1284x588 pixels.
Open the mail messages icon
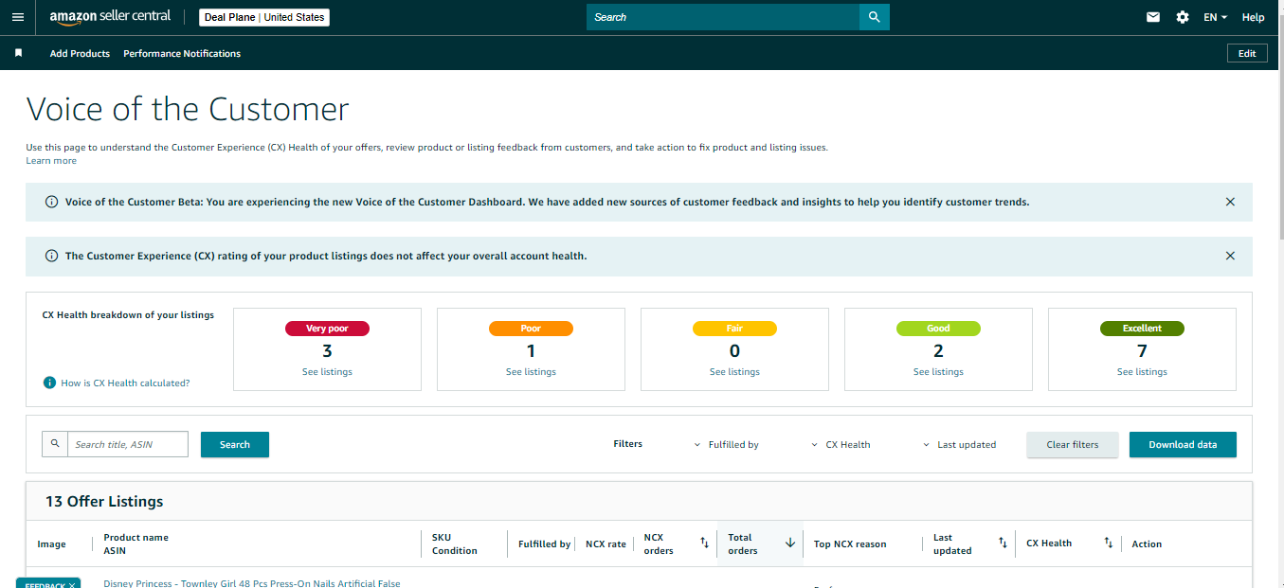point(1153,17)
